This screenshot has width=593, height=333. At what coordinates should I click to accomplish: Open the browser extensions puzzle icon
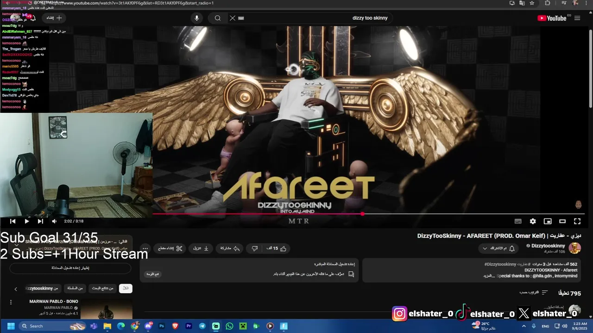548,3
